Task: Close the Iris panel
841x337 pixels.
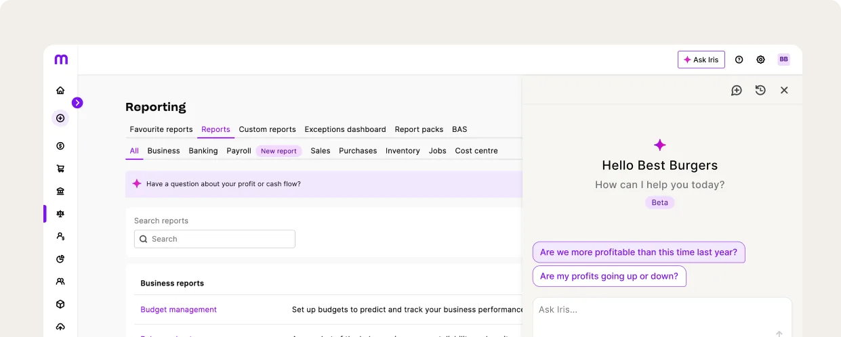Action: 784,90
